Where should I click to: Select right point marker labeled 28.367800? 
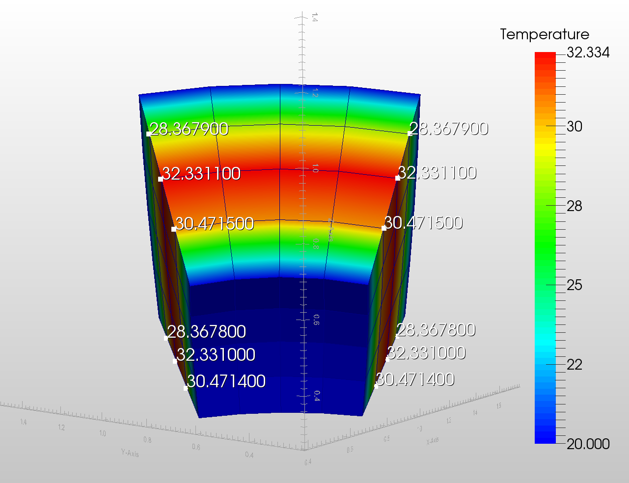[397, 336]
